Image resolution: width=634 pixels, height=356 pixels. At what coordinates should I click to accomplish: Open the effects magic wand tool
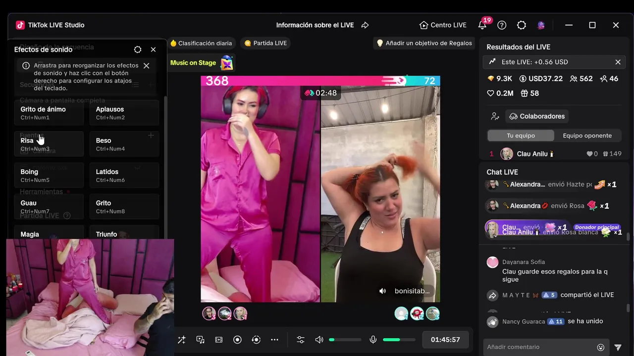click(182, 340)
